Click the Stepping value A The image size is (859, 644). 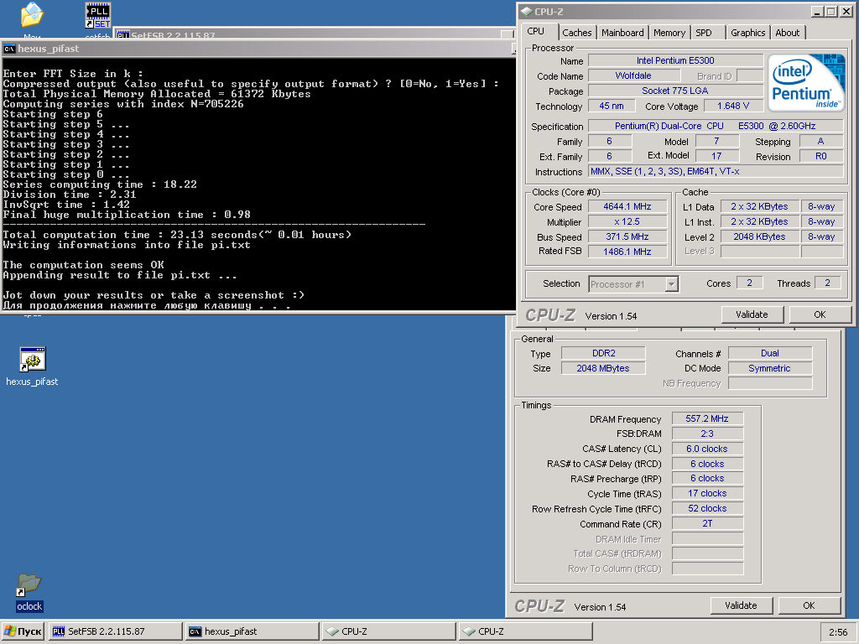coord(820,141)
